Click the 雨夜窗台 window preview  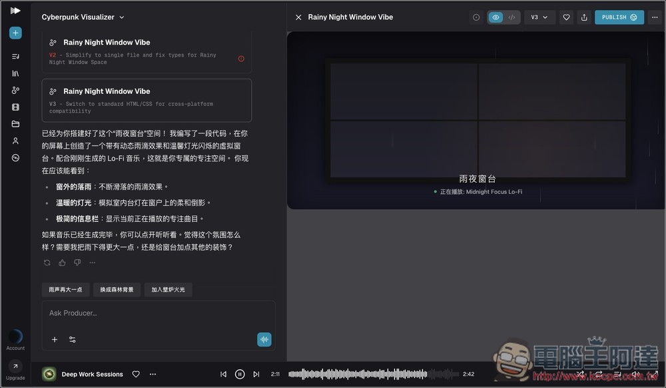point(478,120)
